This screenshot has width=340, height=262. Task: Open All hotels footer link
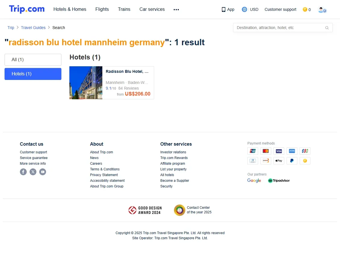(167, 175)
